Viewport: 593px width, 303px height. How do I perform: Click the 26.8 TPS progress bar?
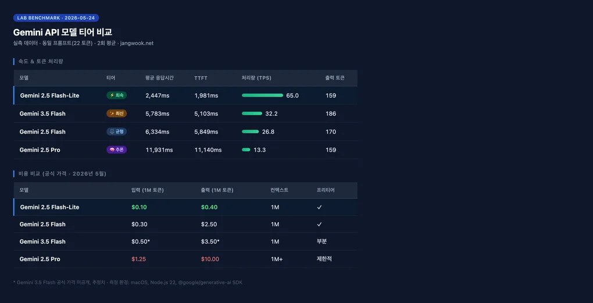tap(251, 131)
